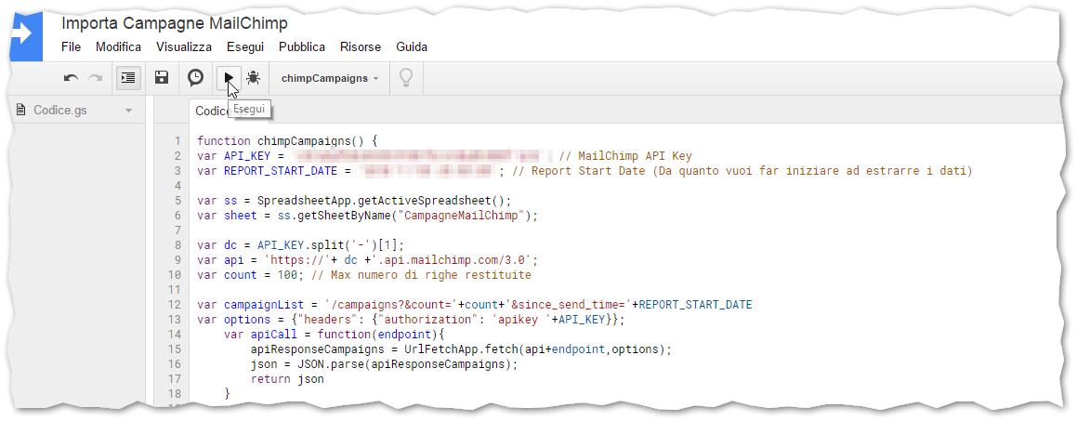
Task: Open the Guida menu
Action: (412, 47)
